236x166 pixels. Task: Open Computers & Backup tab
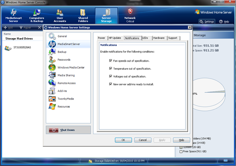[37, 15]
